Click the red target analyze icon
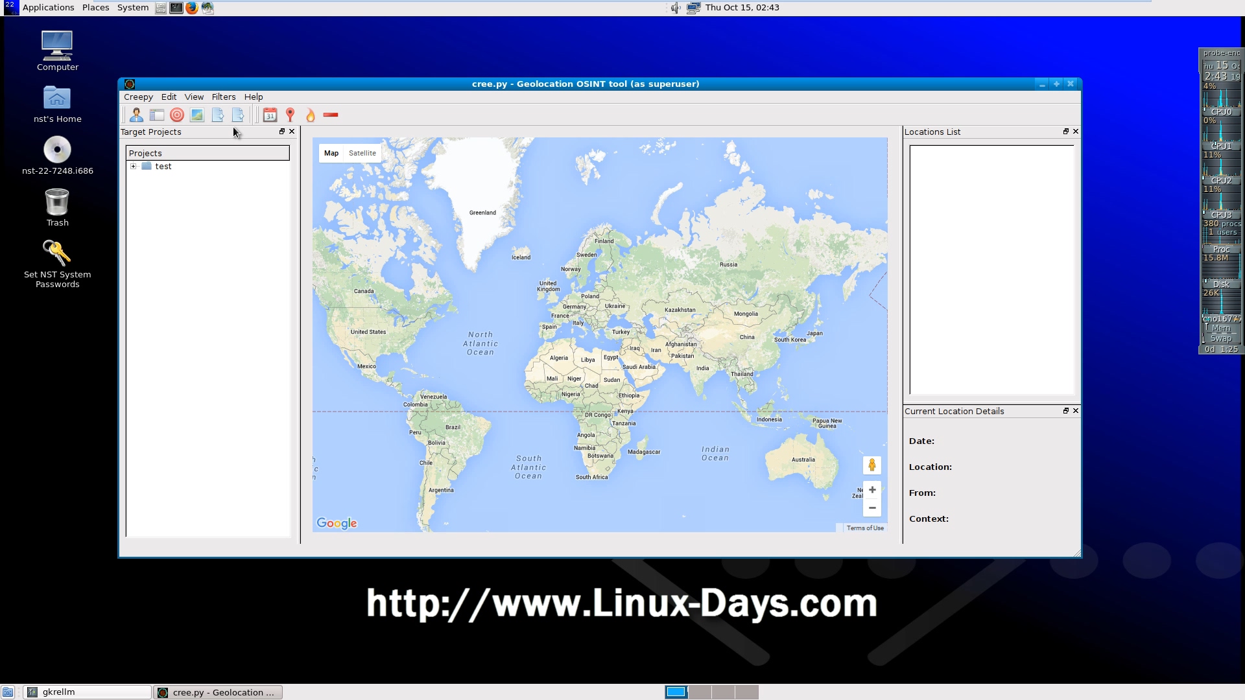Image resolution: width=1245 pixels, height=700 pixels. [x=177, y=115]
